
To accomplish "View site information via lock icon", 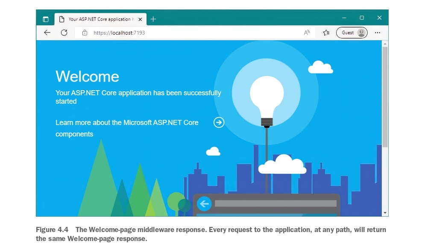I will coord(85,32).
